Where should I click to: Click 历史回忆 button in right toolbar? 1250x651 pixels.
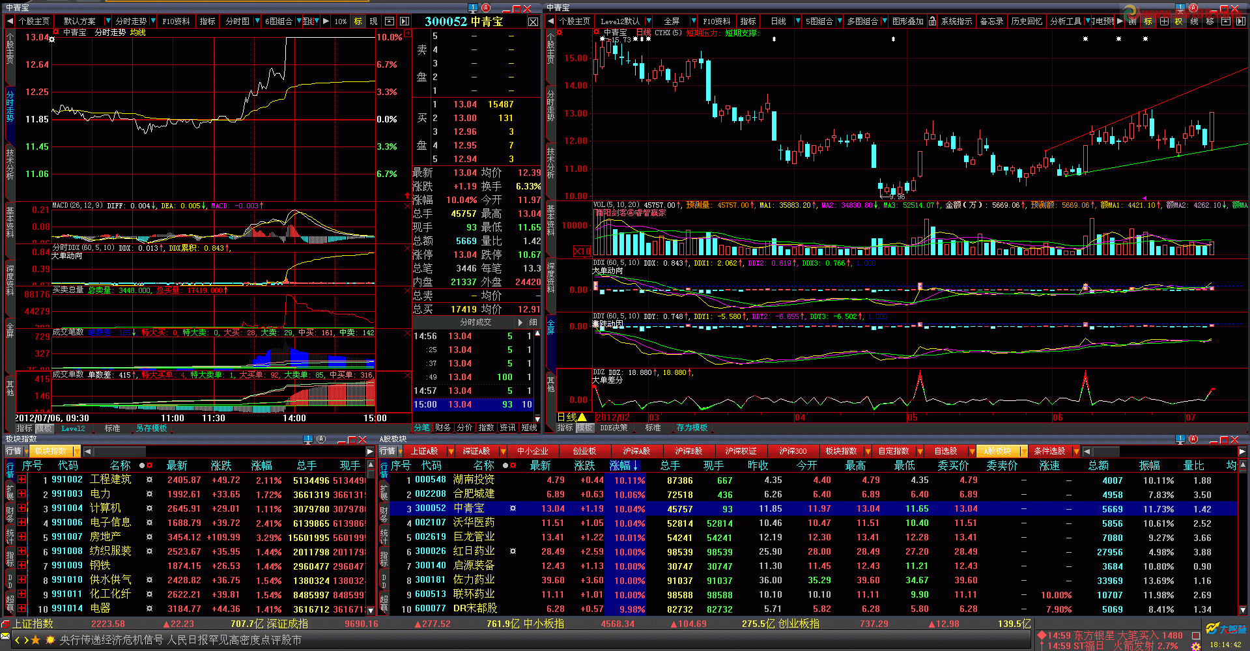(x=1027, y=21)
